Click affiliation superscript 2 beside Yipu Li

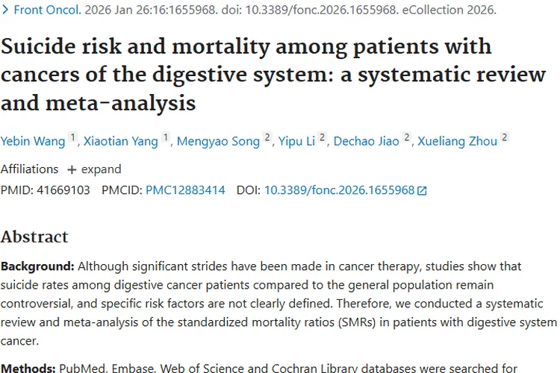point(323,138)
